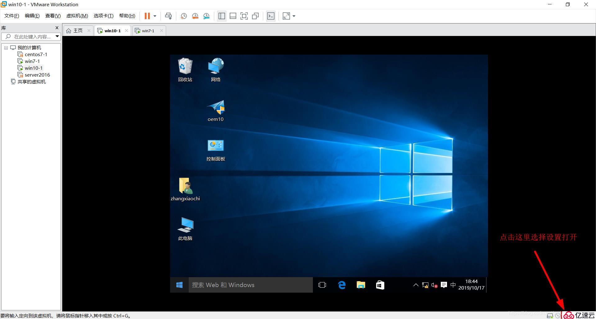Close the 主页 tab
This screenshot has width=596, height=319.
(89, 30)
